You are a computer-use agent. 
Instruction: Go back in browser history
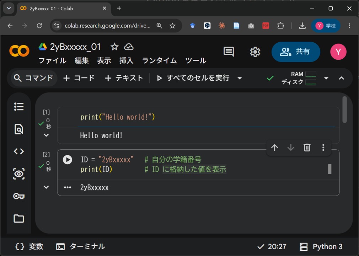(x=10, y=26)
